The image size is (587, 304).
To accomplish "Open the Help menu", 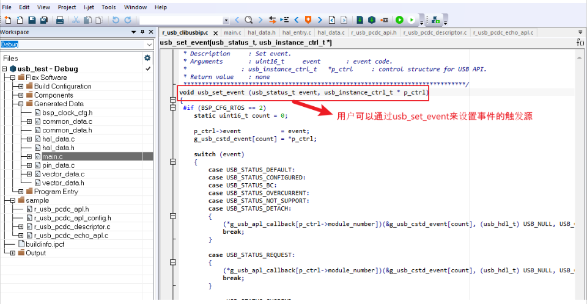I will point(161,7).
